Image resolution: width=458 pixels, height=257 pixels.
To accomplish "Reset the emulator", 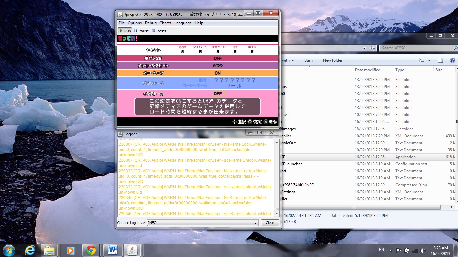I will [x=159, y=31].
